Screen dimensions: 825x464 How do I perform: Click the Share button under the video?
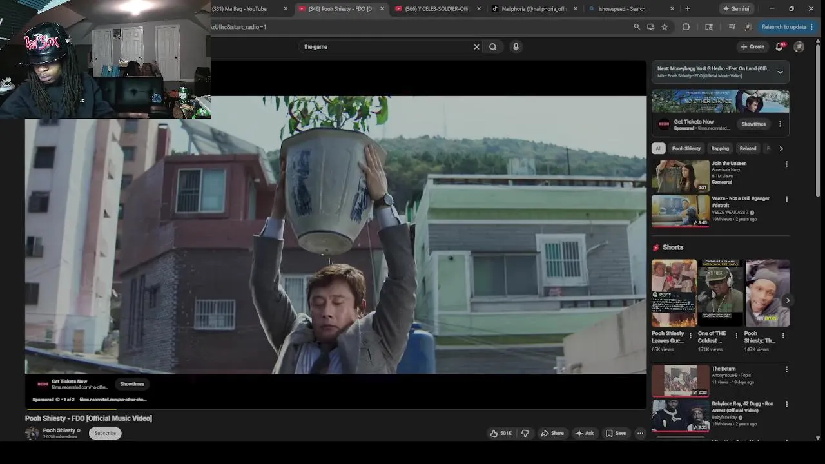(552, 433)
